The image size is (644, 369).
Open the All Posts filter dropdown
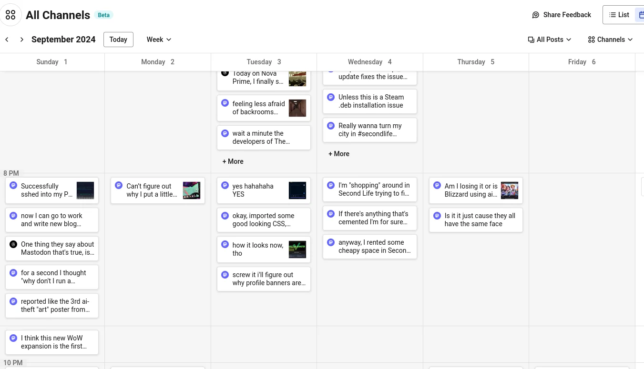550,40
